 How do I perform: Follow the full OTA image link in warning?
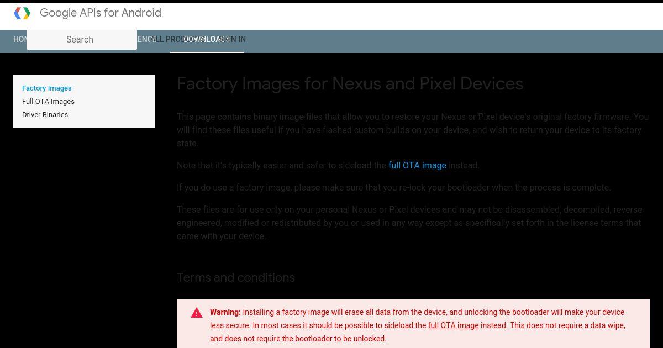pyautogui.click(x=453, y=325)
